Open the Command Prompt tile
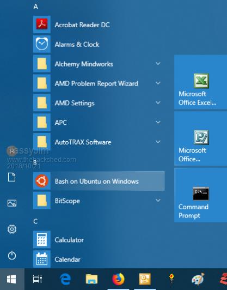 coord(200,195)
